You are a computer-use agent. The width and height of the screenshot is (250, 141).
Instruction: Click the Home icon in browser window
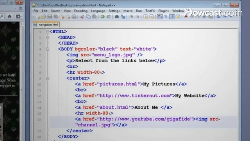point(9,16)
